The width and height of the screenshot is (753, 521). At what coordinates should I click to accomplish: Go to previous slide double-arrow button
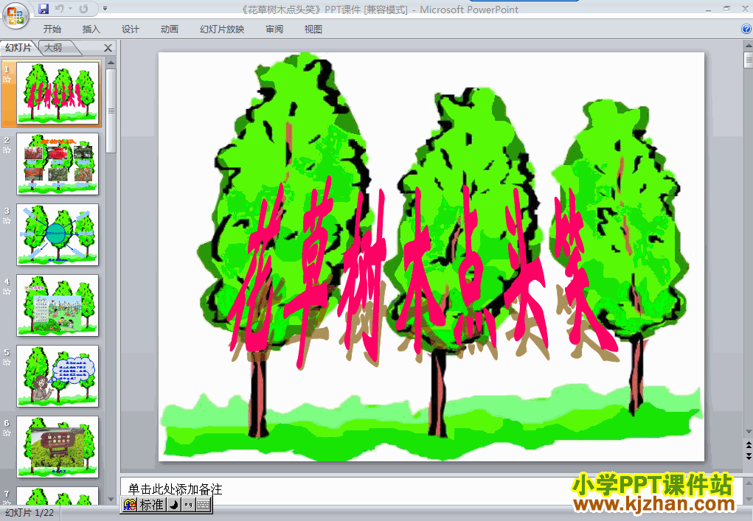pos(749,445)
